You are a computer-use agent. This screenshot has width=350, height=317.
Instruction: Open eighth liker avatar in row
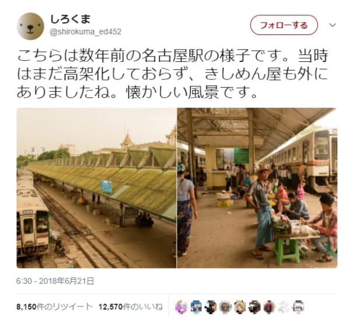284,306
